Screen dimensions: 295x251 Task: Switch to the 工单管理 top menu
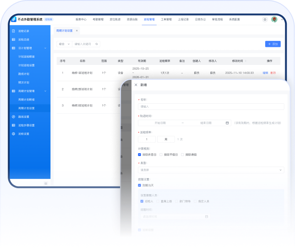pyautogui.click(x=166, y=20)
